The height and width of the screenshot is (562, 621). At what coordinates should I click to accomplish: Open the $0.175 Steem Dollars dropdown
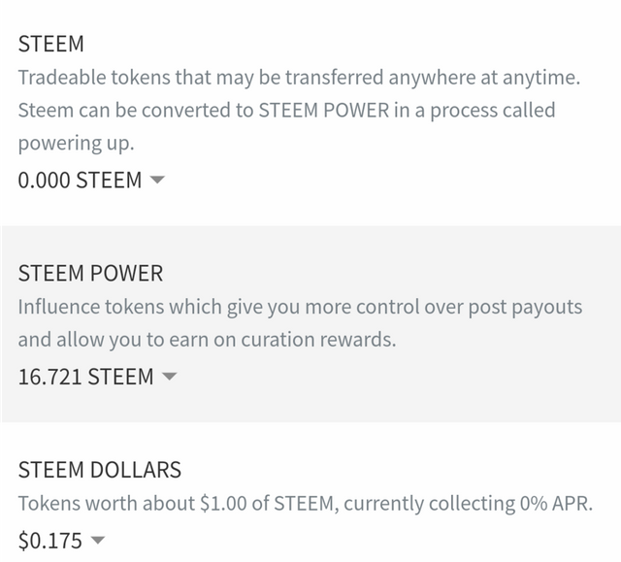(61, 541)
